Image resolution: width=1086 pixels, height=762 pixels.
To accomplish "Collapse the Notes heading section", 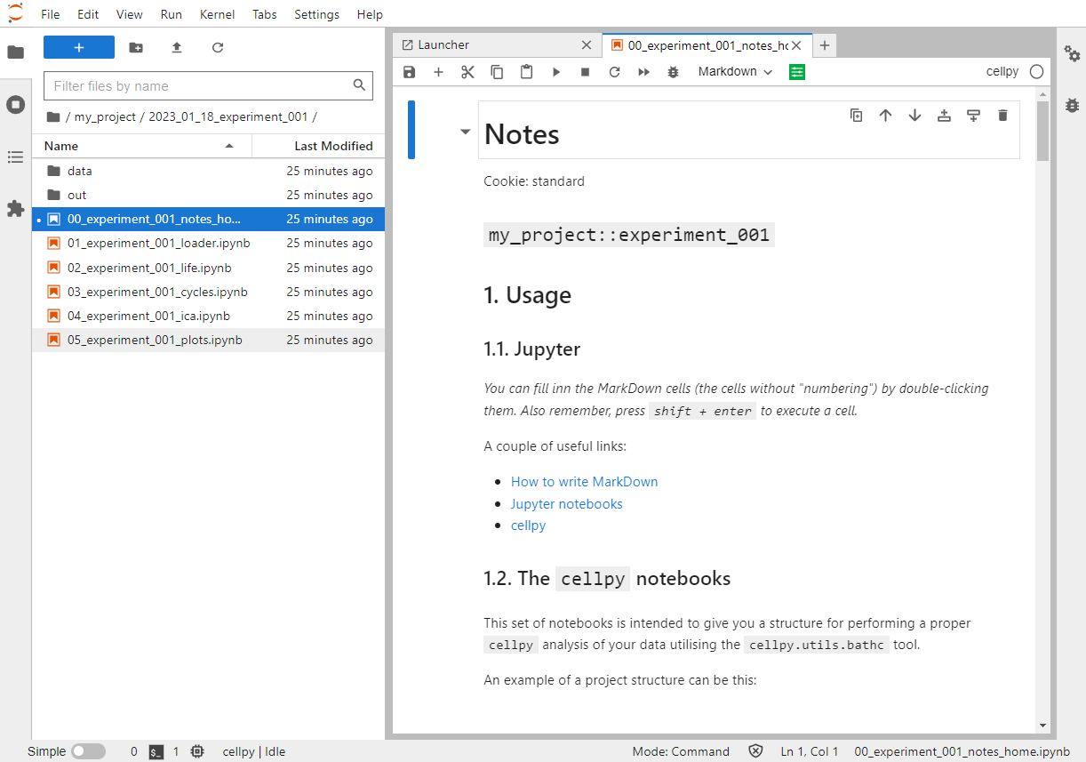I will point(465,132).
